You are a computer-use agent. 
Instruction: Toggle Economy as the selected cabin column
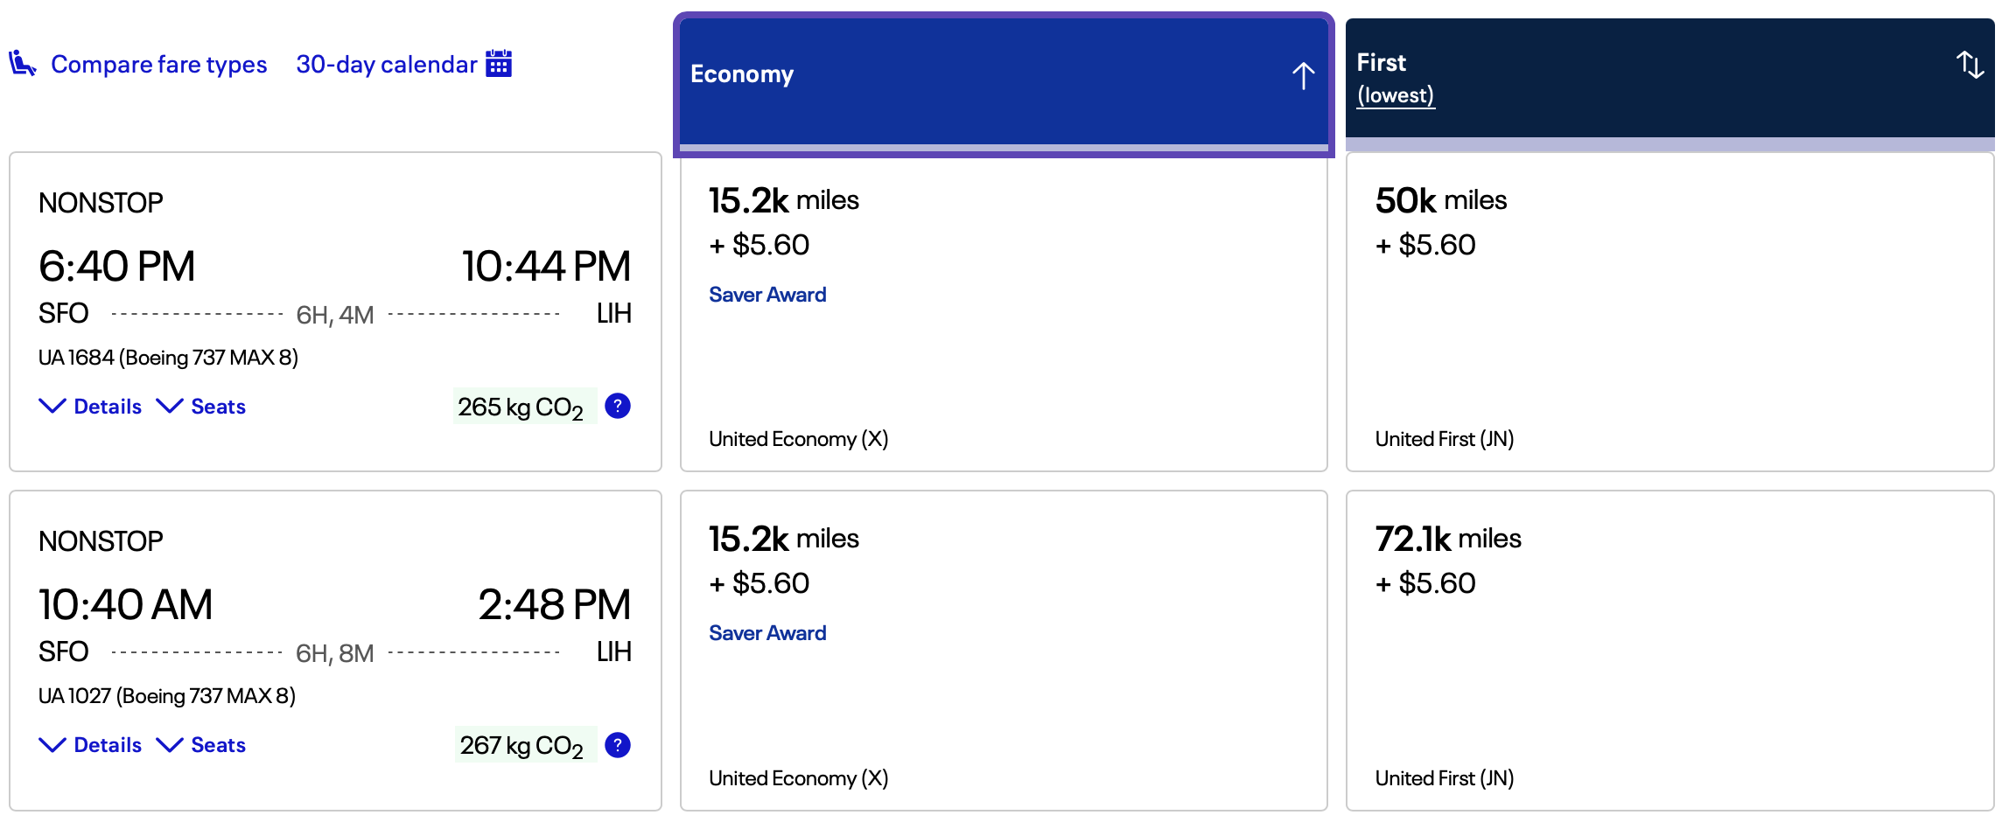pos(1004,74)
